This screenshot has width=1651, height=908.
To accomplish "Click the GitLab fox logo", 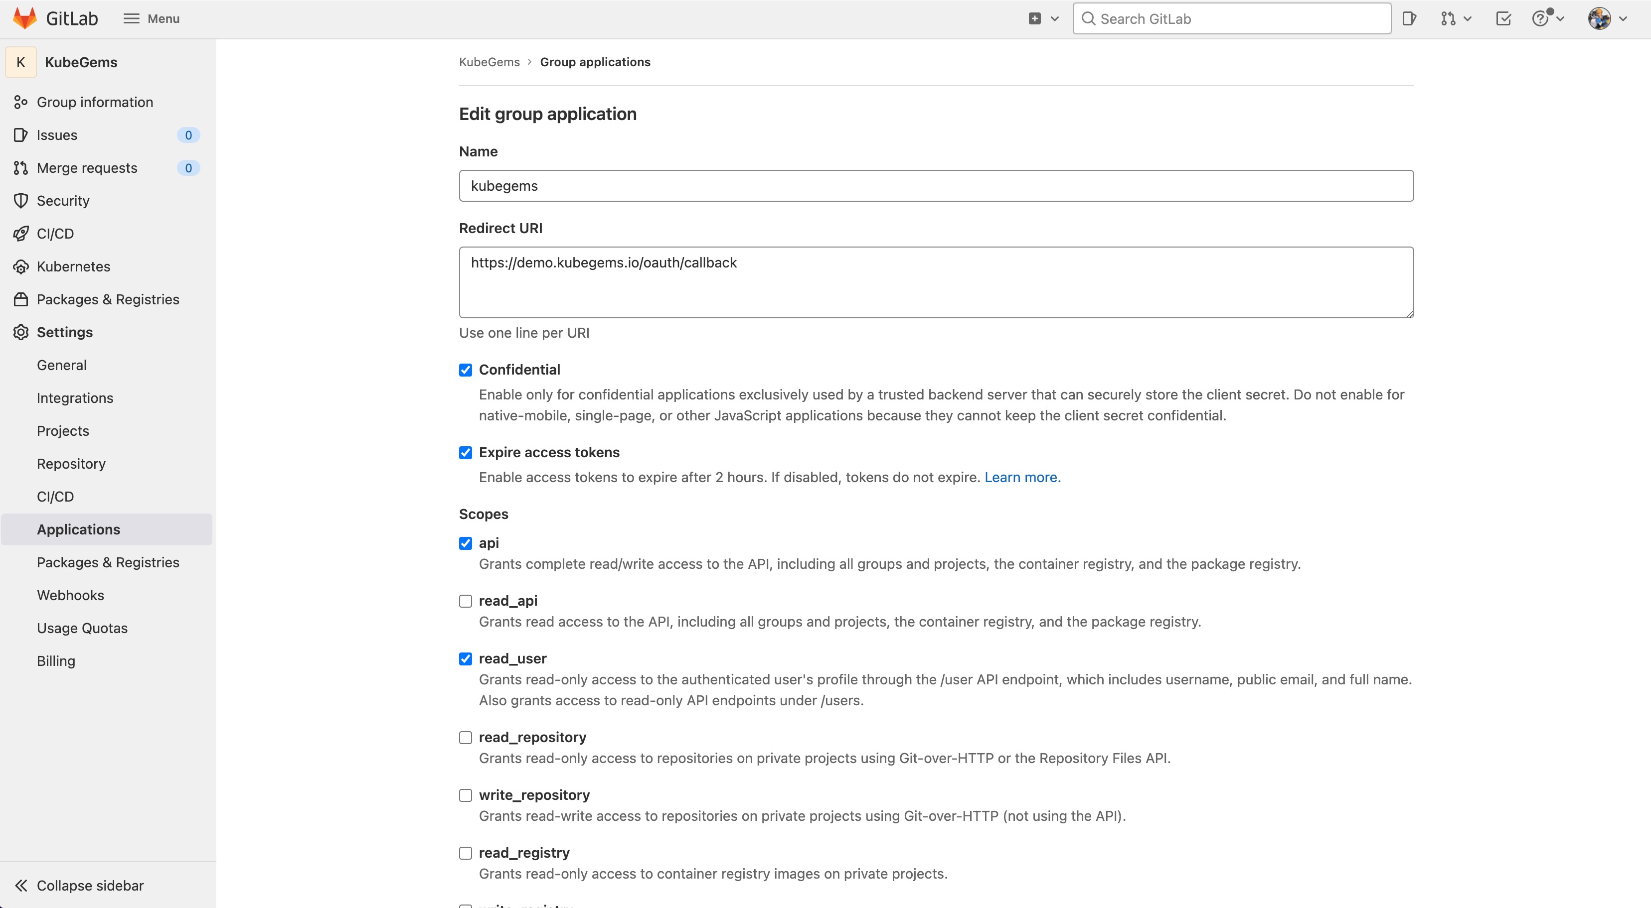I will (x=25, y=18).
